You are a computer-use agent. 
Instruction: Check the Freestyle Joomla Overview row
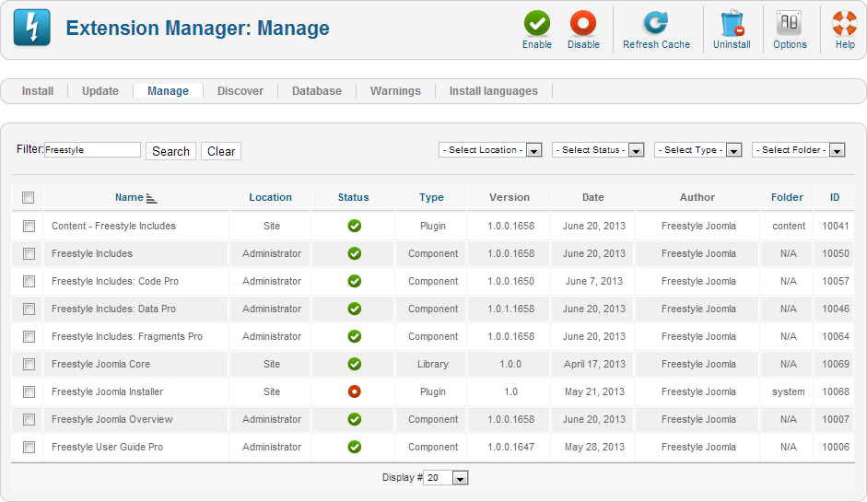tap(29, 420)
